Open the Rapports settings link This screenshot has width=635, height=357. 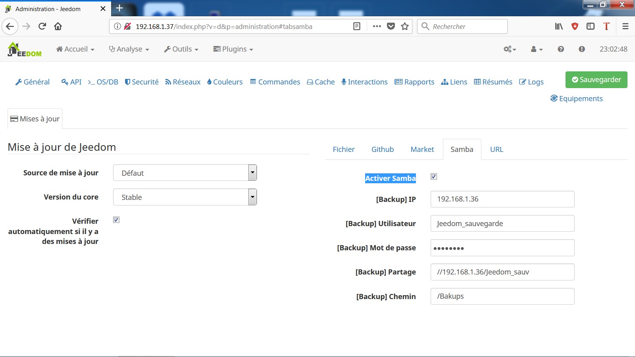414,82
